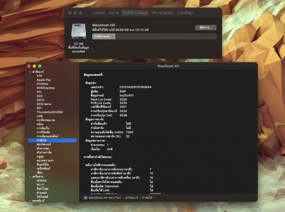
Task: Click the ข้อมูลแบตเตอรี่: heading
Action: click(93, 75)
